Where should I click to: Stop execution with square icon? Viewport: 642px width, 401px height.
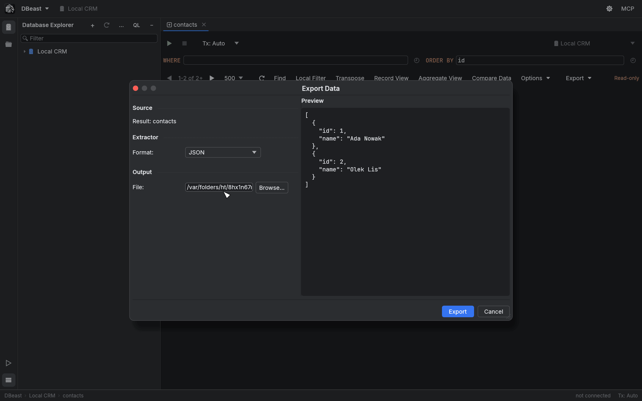click(x=184, y=43)
